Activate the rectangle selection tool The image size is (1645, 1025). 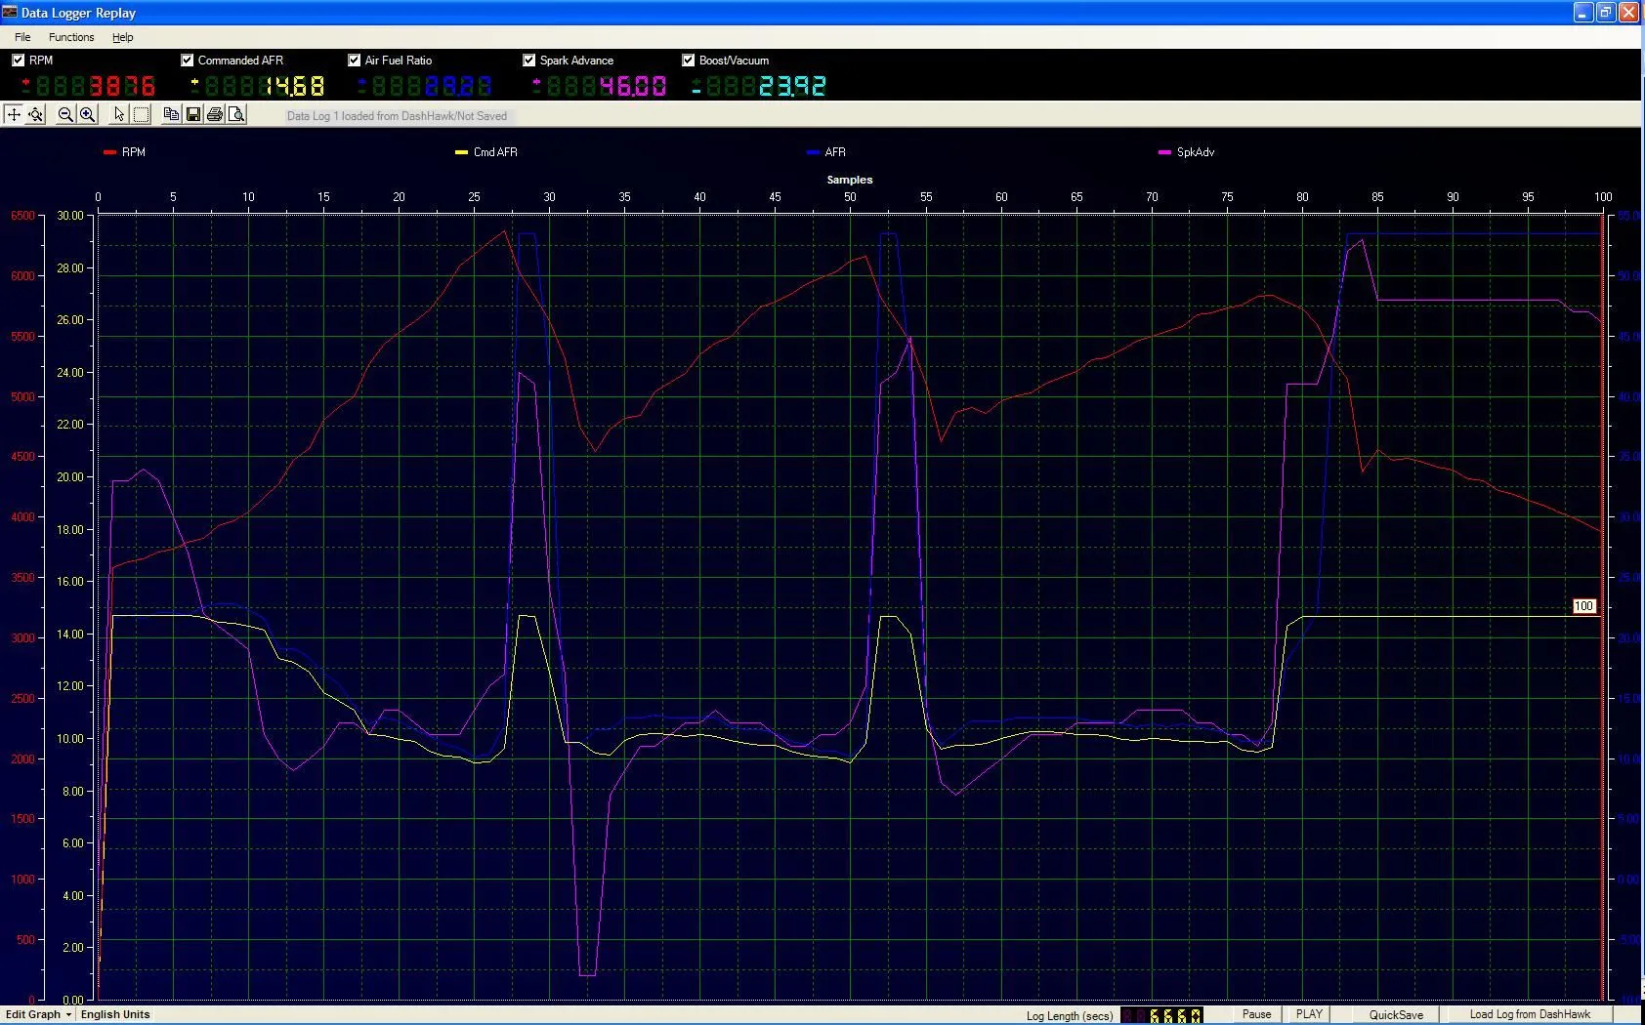click(x=142, y=114)
